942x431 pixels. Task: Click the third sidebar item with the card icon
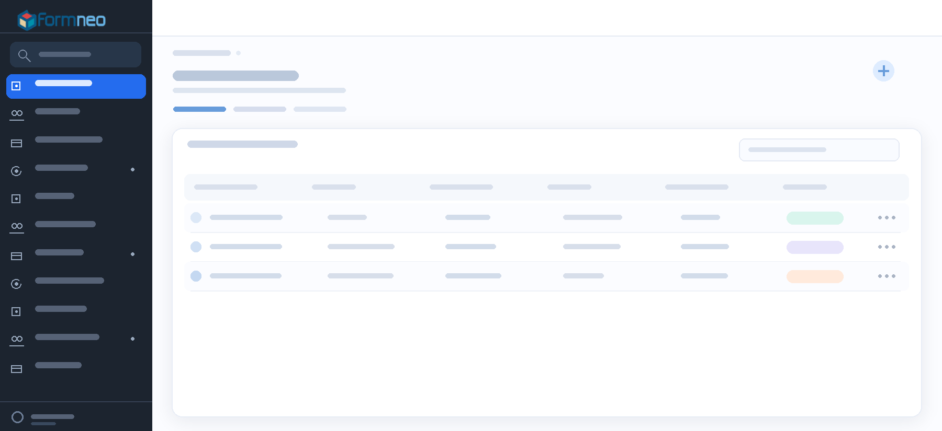76,142
